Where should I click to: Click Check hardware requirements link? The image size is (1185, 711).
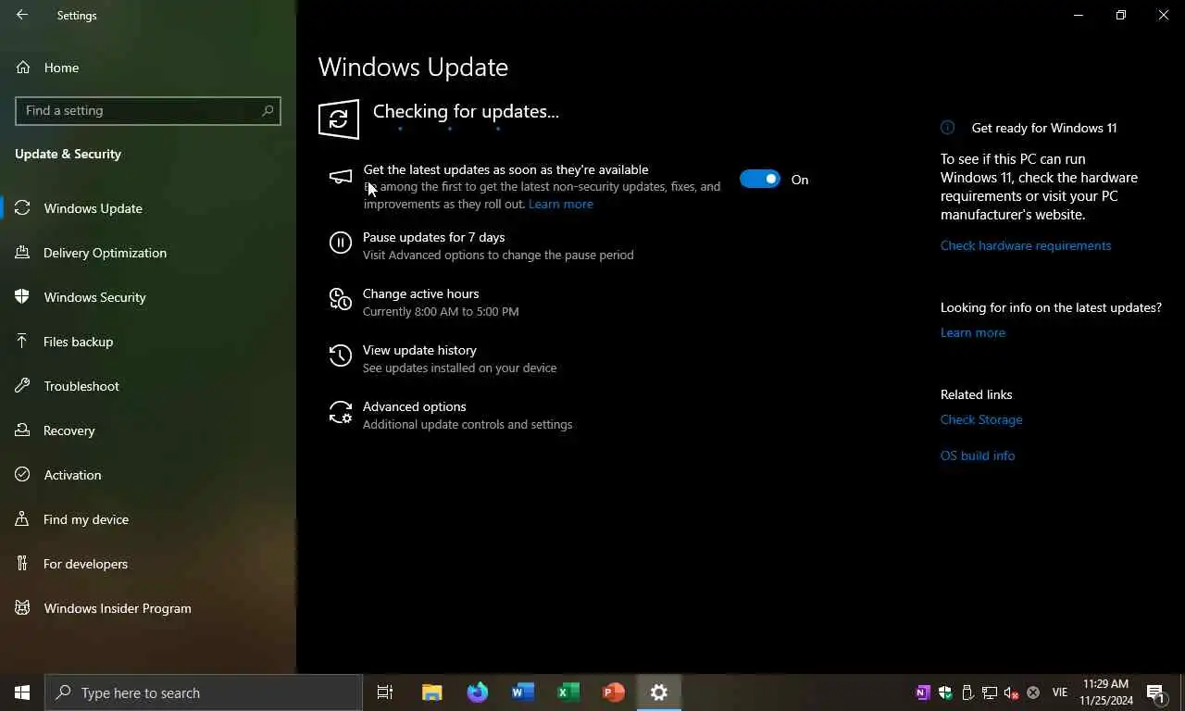(x=1026, y=245)
